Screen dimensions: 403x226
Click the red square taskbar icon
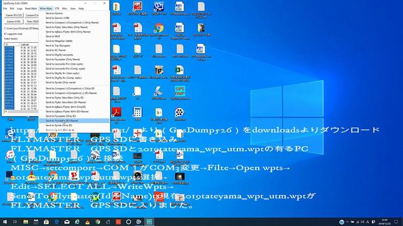point(118,222)
